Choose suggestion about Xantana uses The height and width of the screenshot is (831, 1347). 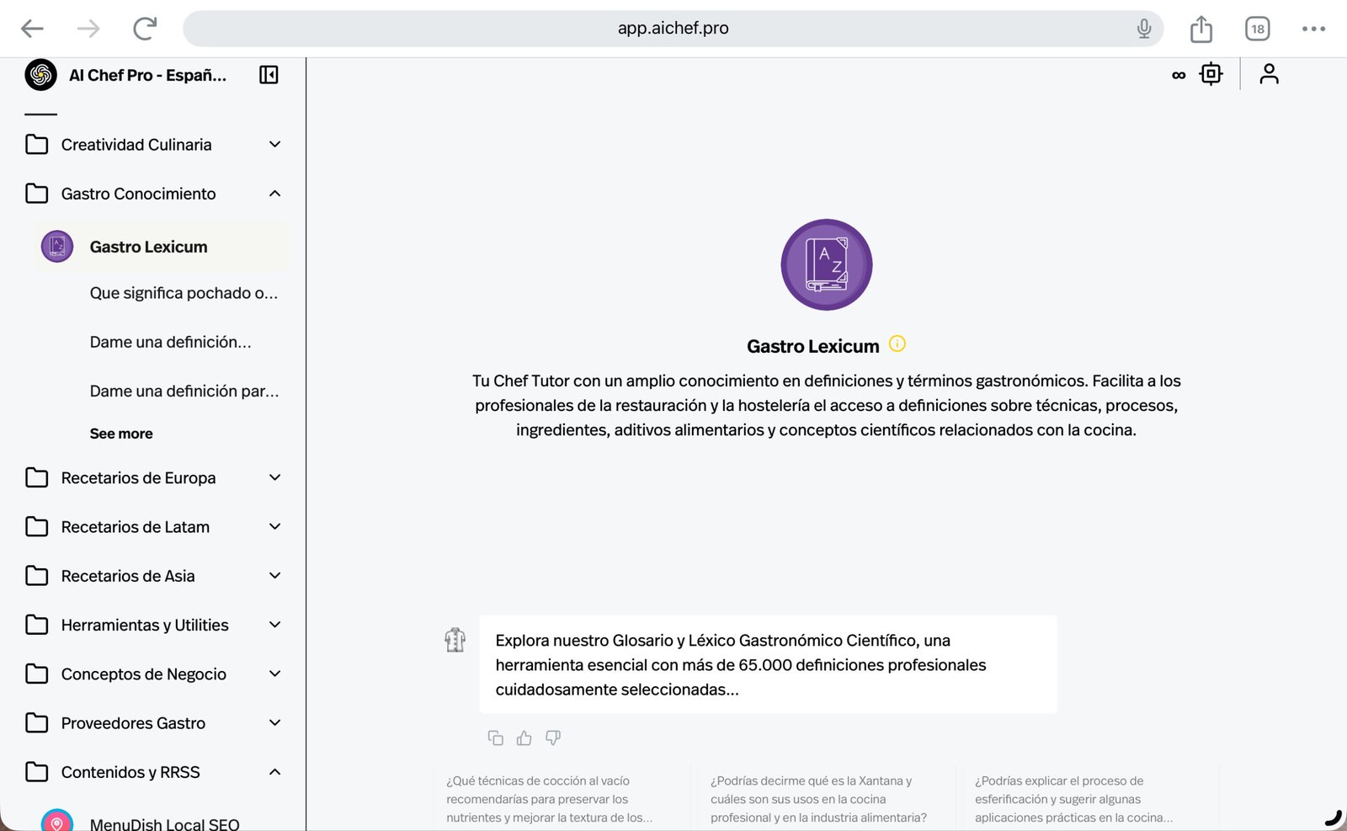pos(825,799)
